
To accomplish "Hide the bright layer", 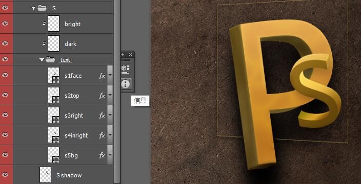I will tap(5, 24).
